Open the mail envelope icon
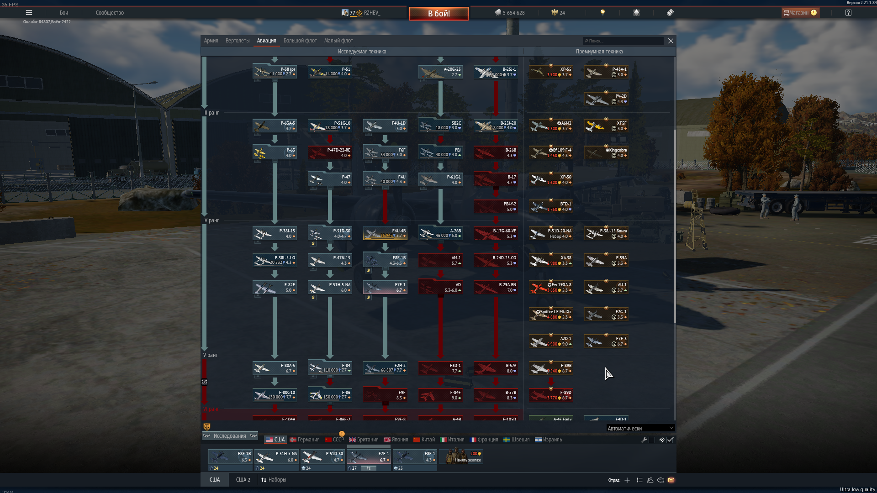The width and height of the screenshot is (877, 493). (x=671, y=480)
